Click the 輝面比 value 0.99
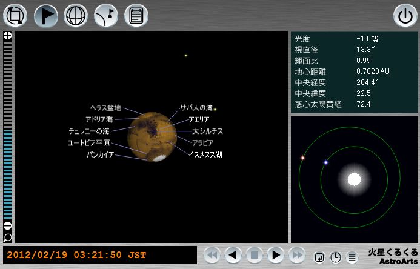This screenshot has height=269, width=420. click(x=364, y=61)
